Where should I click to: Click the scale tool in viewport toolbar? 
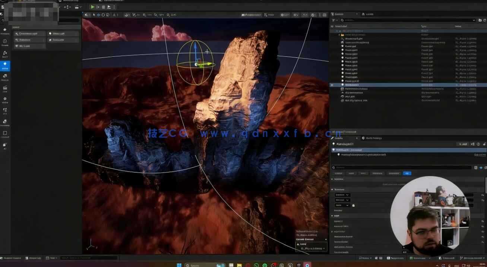coord(108,15)
